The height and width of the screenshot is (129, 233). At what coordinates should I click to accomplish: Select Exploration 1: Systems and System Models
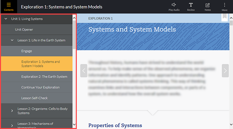pos(37,64)
